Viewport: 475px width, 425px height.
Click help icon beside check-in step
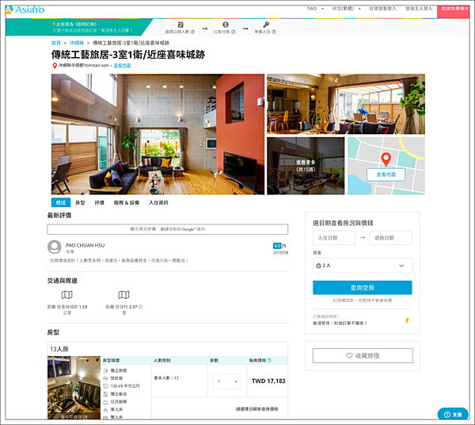(x=274, y=32)
